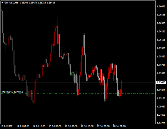Click price scale value 1.25850

[x=161, y=57]
